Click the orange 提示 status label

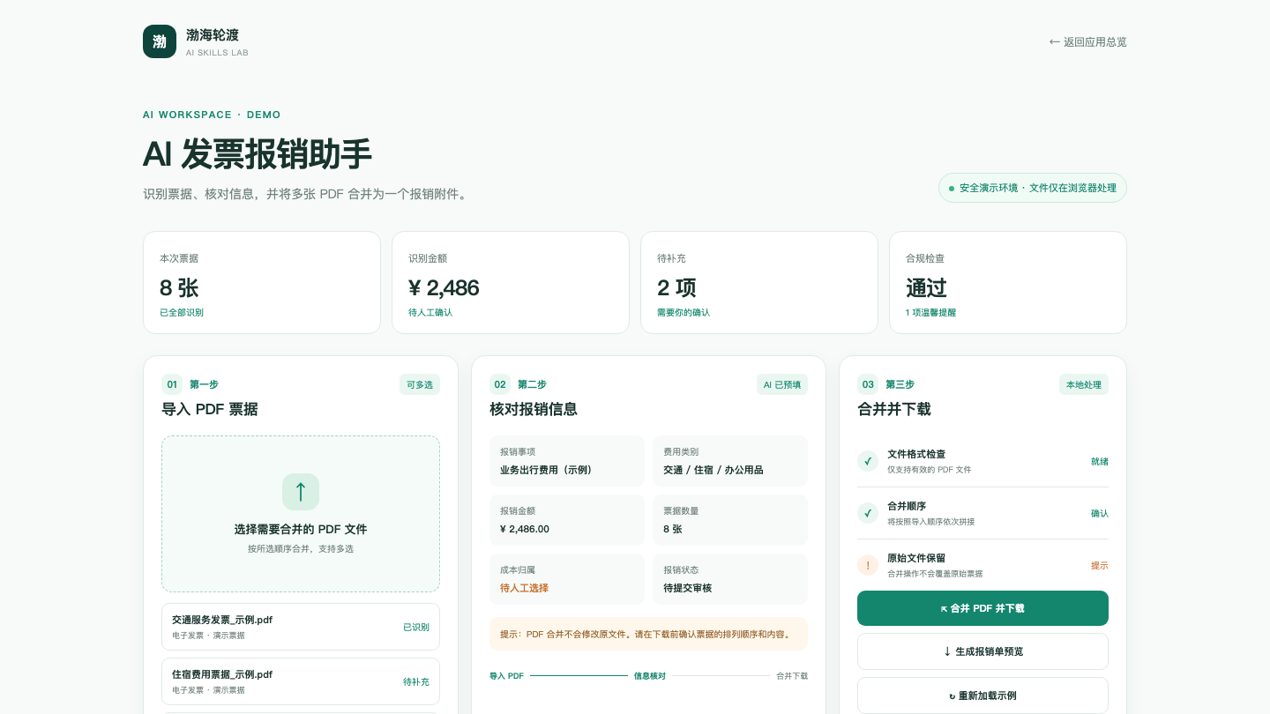[1100, 566]
